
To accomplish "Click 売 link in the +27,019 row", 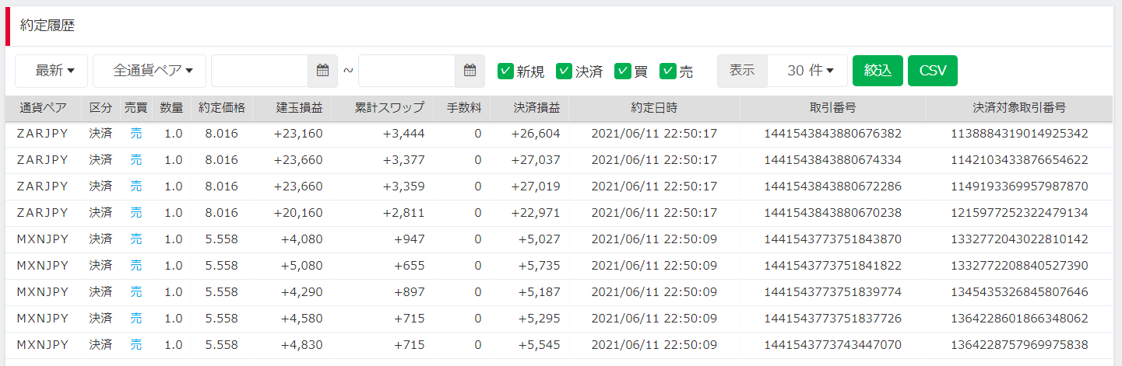I will click(x=136, y=186).
